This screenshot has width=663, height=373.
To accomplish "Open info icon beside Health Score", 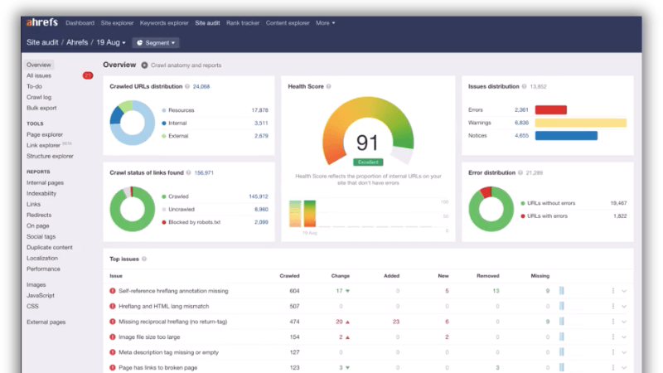I will (328, 86).
